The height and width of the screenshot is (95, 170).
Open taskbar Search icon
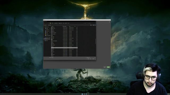click(84, 94)
